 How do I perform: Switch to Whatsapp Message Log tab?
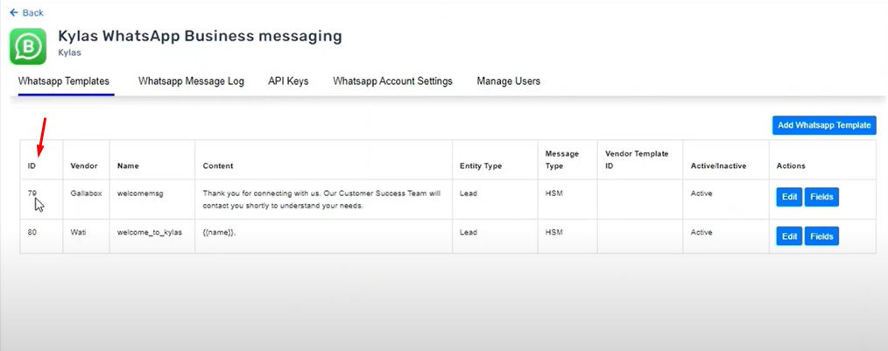point(191,81)
